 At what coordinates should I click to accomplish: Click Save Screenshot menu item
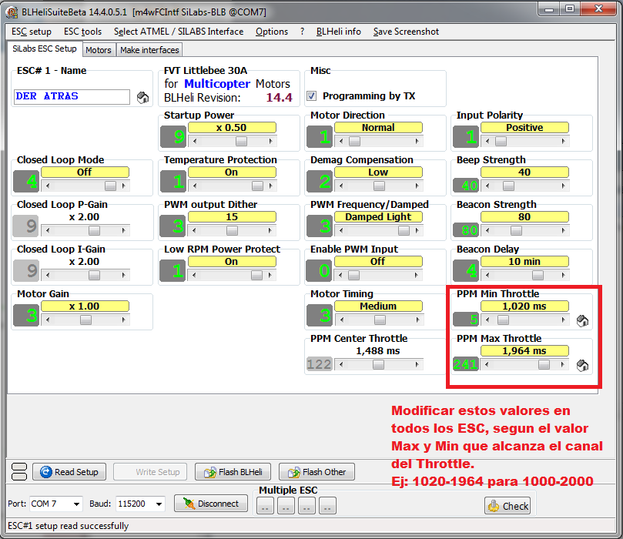pyautogui.click(x=406, y=32)
